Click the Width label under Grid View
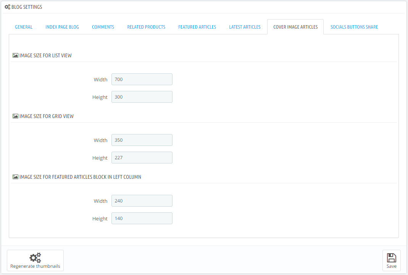The image size is (408, 275). coord(100,141)
